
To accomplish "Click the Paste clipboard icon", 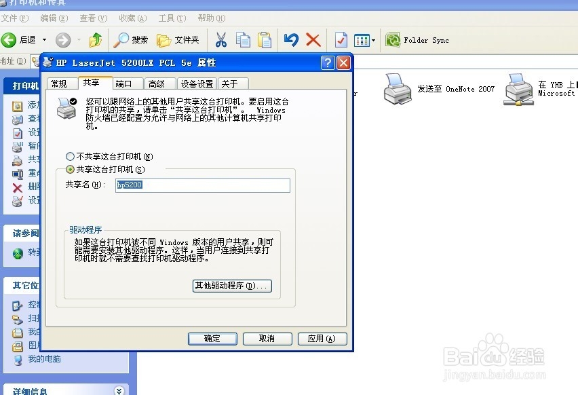I will 265,40.
